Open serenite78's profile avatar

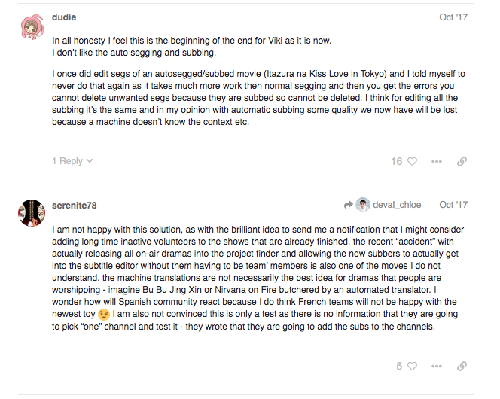click(x=32, y=213)
